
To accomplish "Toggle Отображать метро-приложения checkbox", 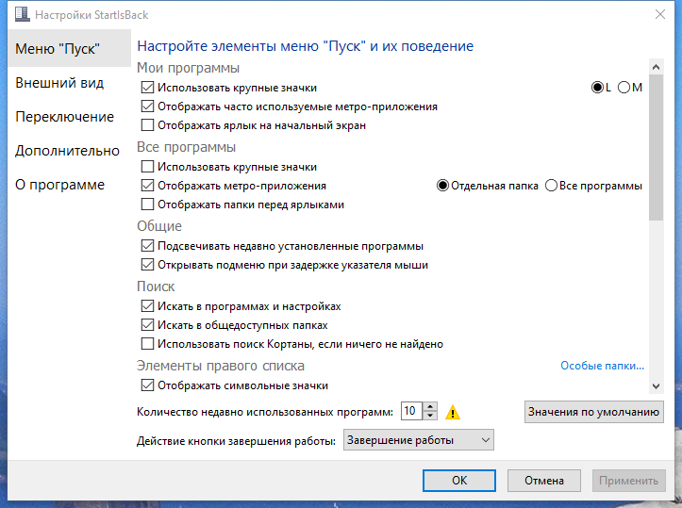I will [147, 186].
